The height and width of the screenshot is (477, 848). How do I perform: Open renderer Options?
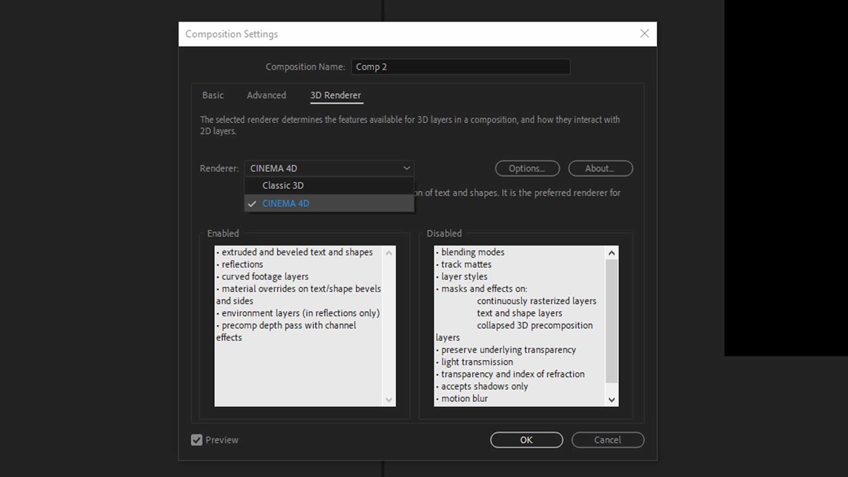(x=527, y=169)
